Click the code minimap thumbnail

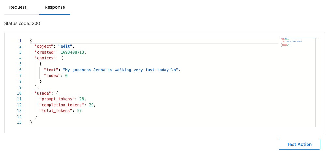[x=291, y=43]
